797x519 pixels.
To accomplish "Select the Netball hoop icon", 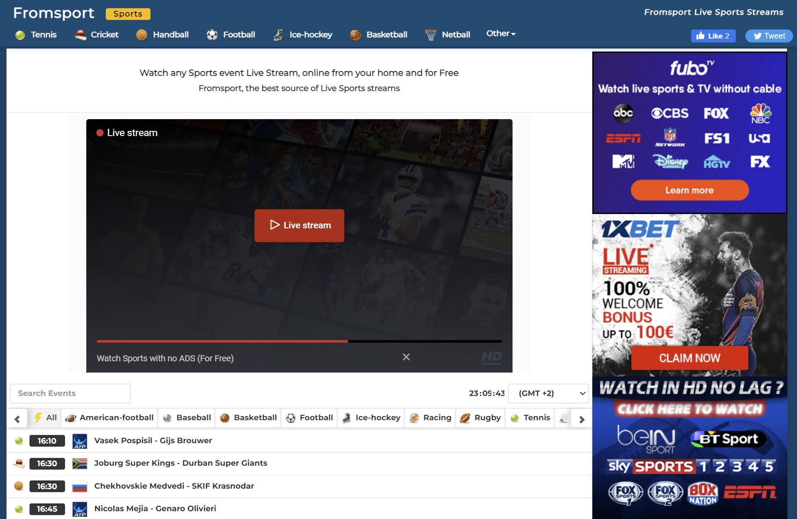I will 430,34.
